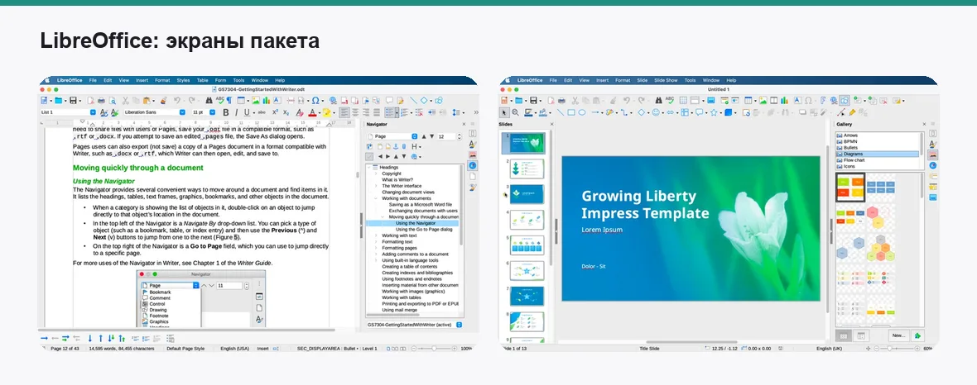Viewport: 977px width, 385px height.
Task: Select Insert Line tool in Impress
Action: click(x=561, y=112)
